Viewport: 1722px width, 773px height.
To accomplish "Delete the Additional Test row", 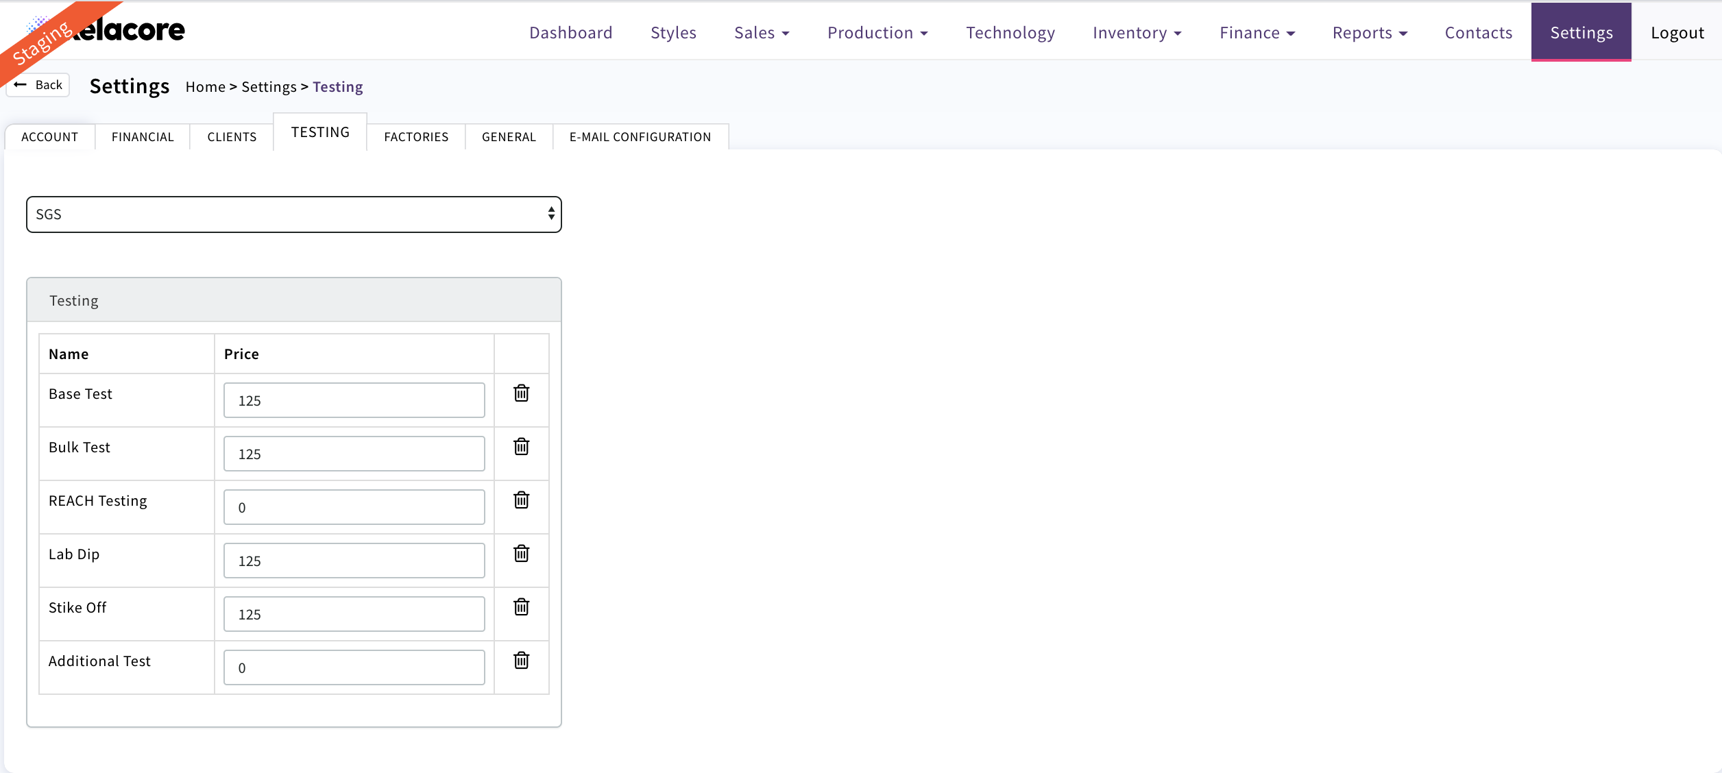I will click(521, 661).
